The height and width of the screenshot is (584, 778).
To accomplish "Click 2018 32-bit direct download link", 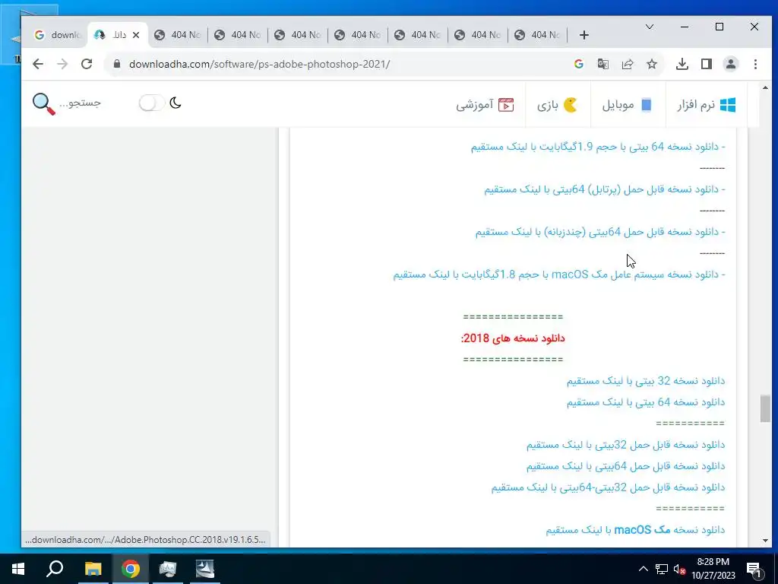I will tap(646, 381).
